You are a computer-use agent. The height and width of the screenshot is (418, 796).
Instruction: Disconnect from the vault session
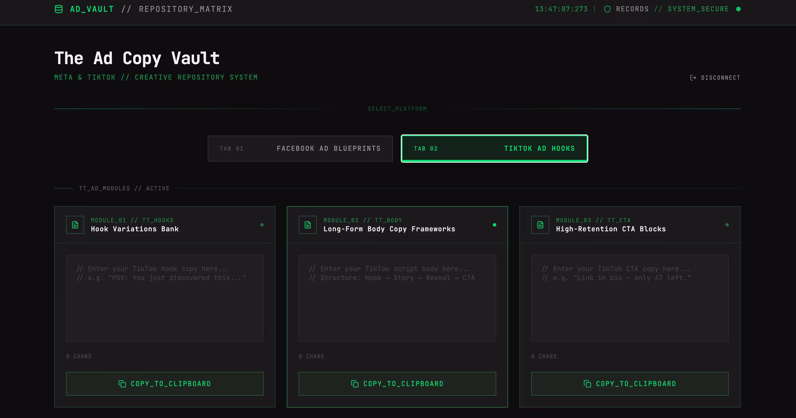tap(715, 78)
